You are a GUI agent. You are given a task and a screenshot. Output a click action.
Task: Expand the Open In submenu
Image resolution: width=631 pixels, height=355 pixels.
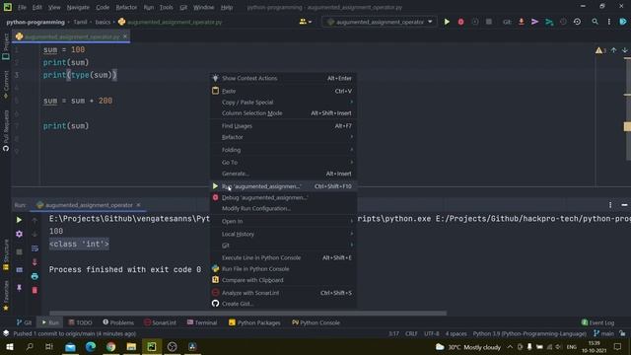pos(283,221)
